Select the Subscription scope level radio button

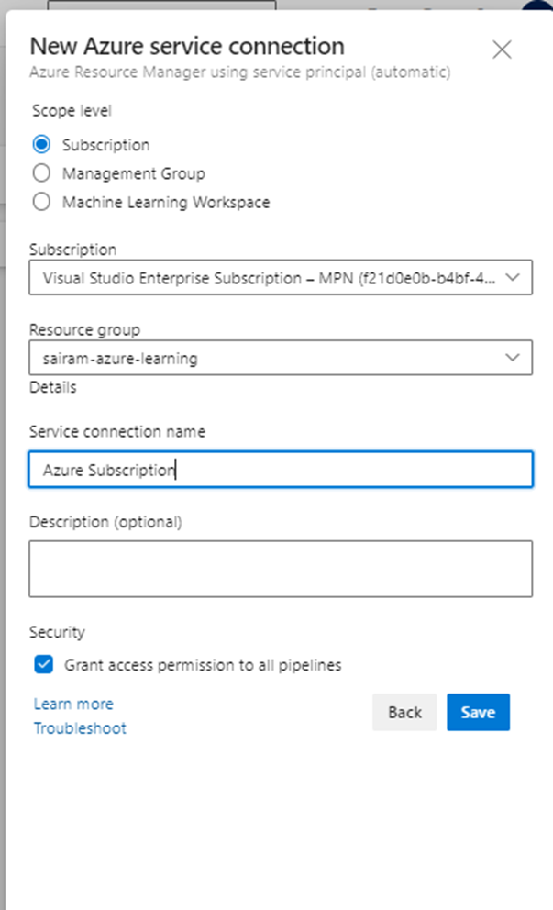(x=41, y=144)
